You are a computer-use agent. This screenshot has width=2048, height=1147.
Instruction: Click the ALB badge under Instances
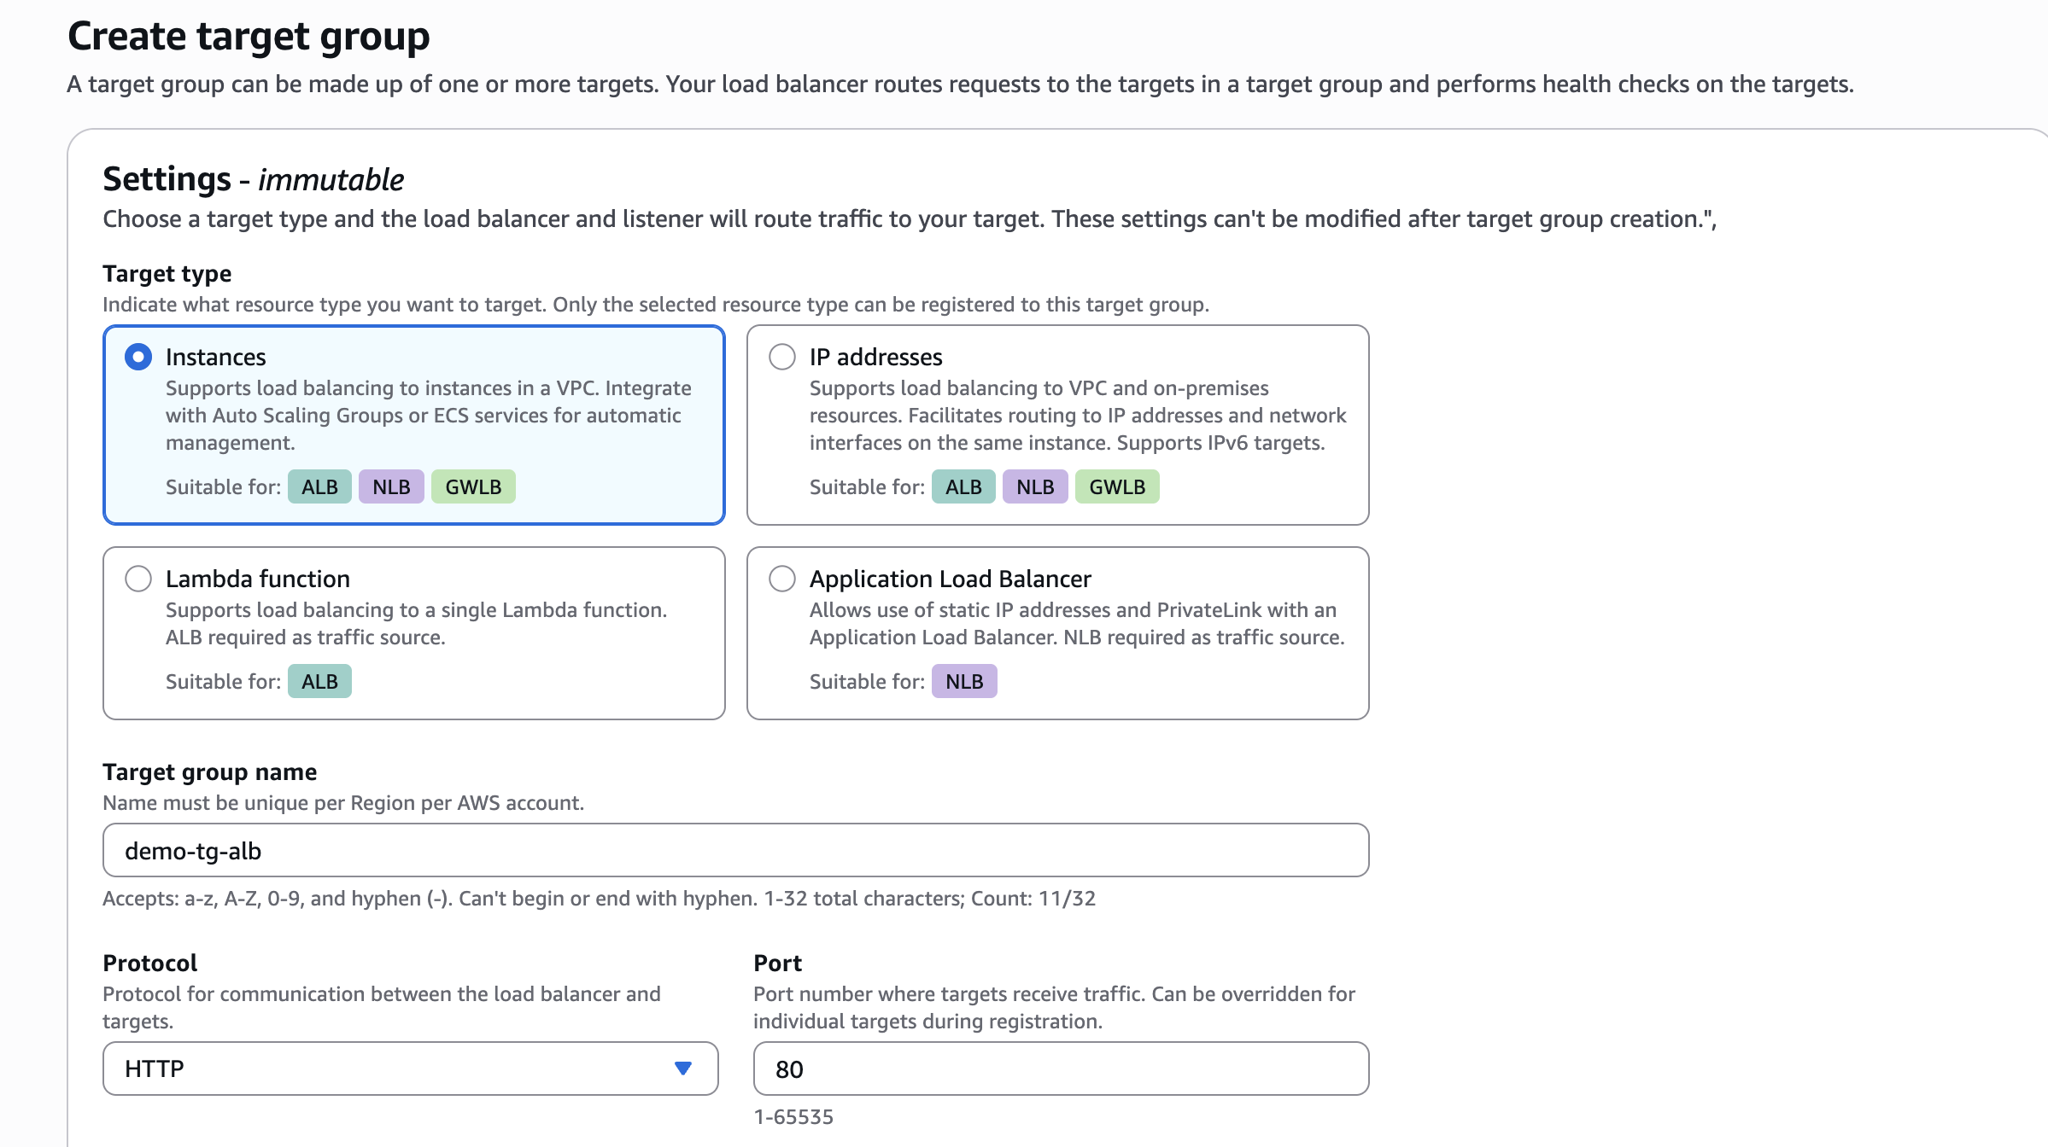319,487
